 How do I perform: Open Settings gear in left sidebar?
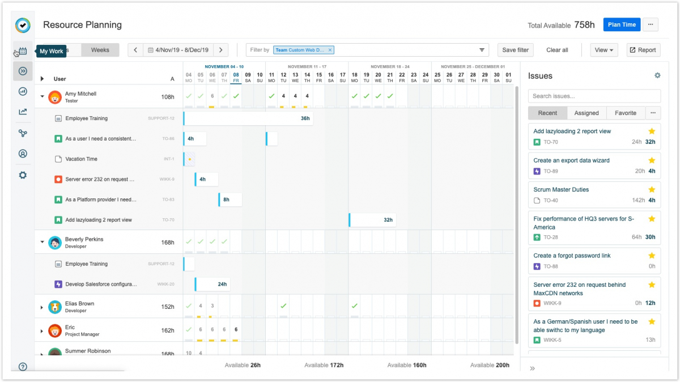(x=23, y=175)
